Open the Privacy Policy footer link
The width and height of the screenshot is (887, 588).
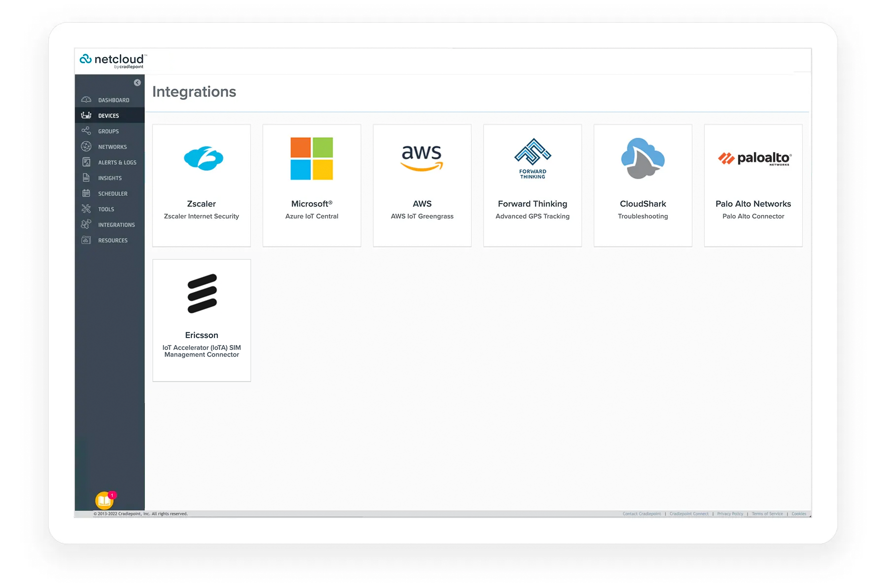click(x=730, y=514)
